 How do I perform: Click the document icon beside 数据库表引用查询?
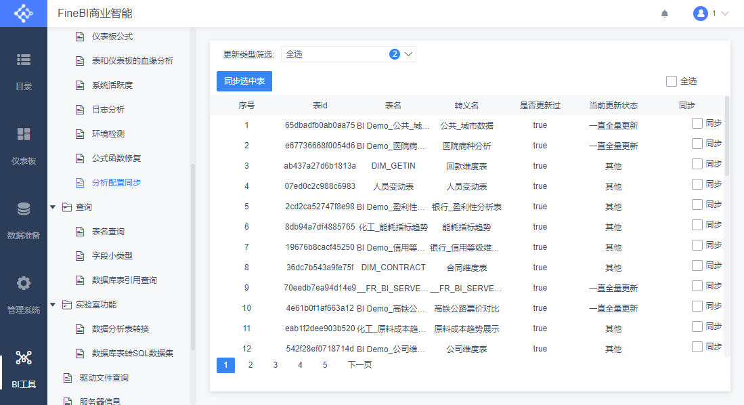pyautogui.click(x=80, y=280)
